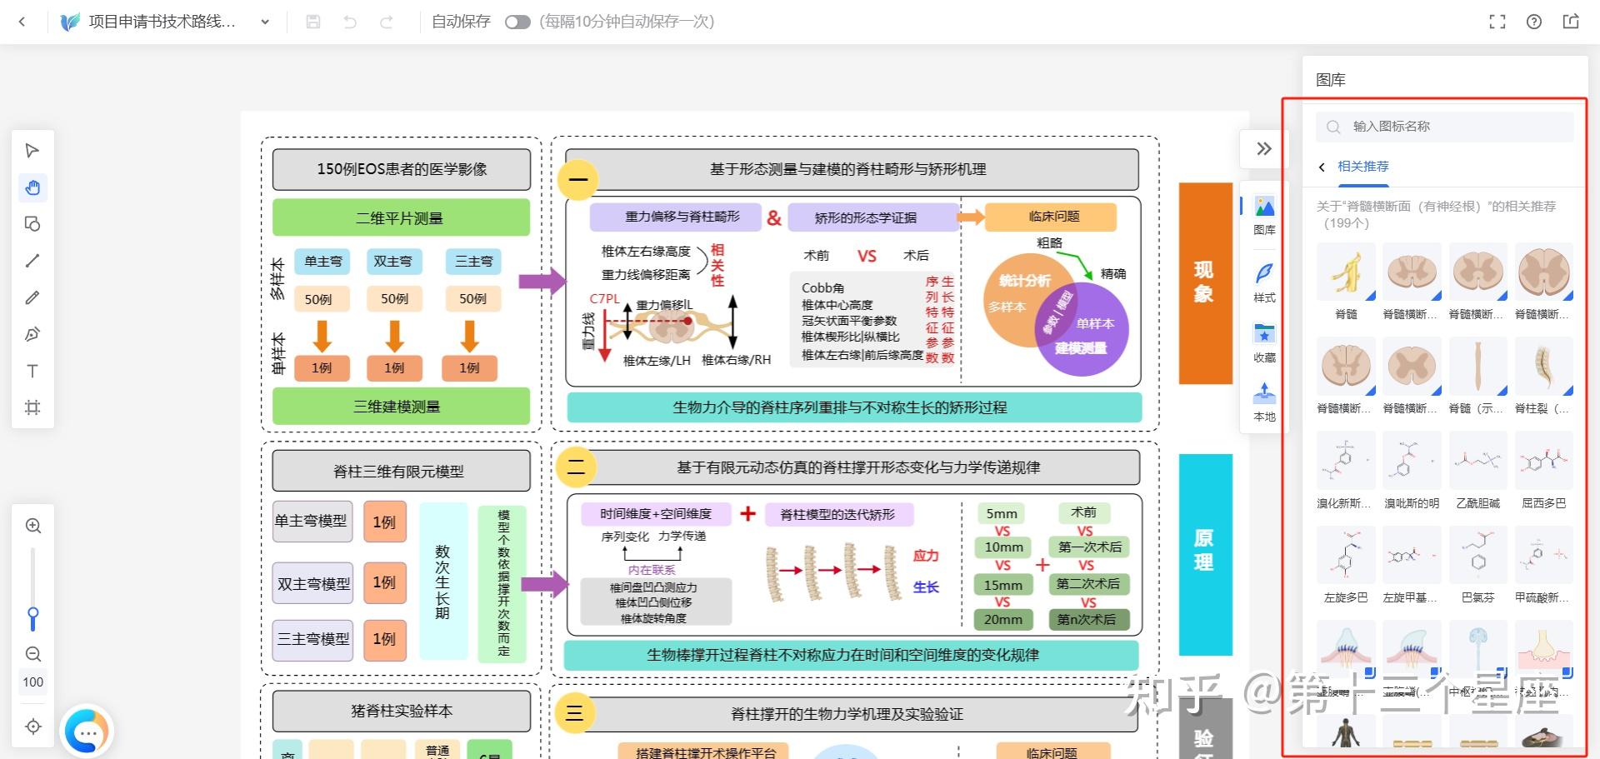Open the document title dropdown

pos(264,22)
